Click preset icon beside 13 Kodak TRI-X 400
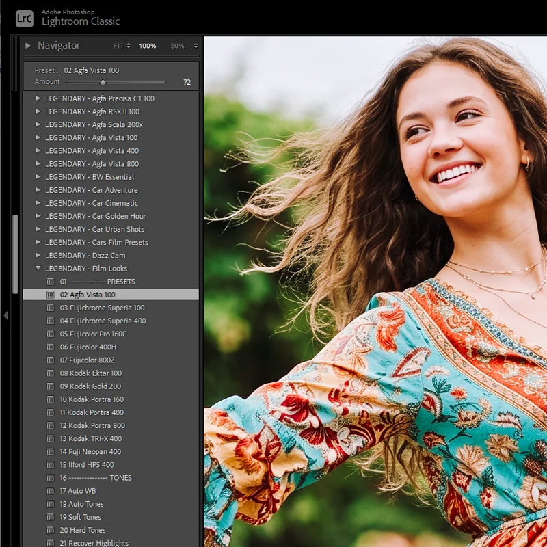547x547 pixels. (x=51, y=438)
